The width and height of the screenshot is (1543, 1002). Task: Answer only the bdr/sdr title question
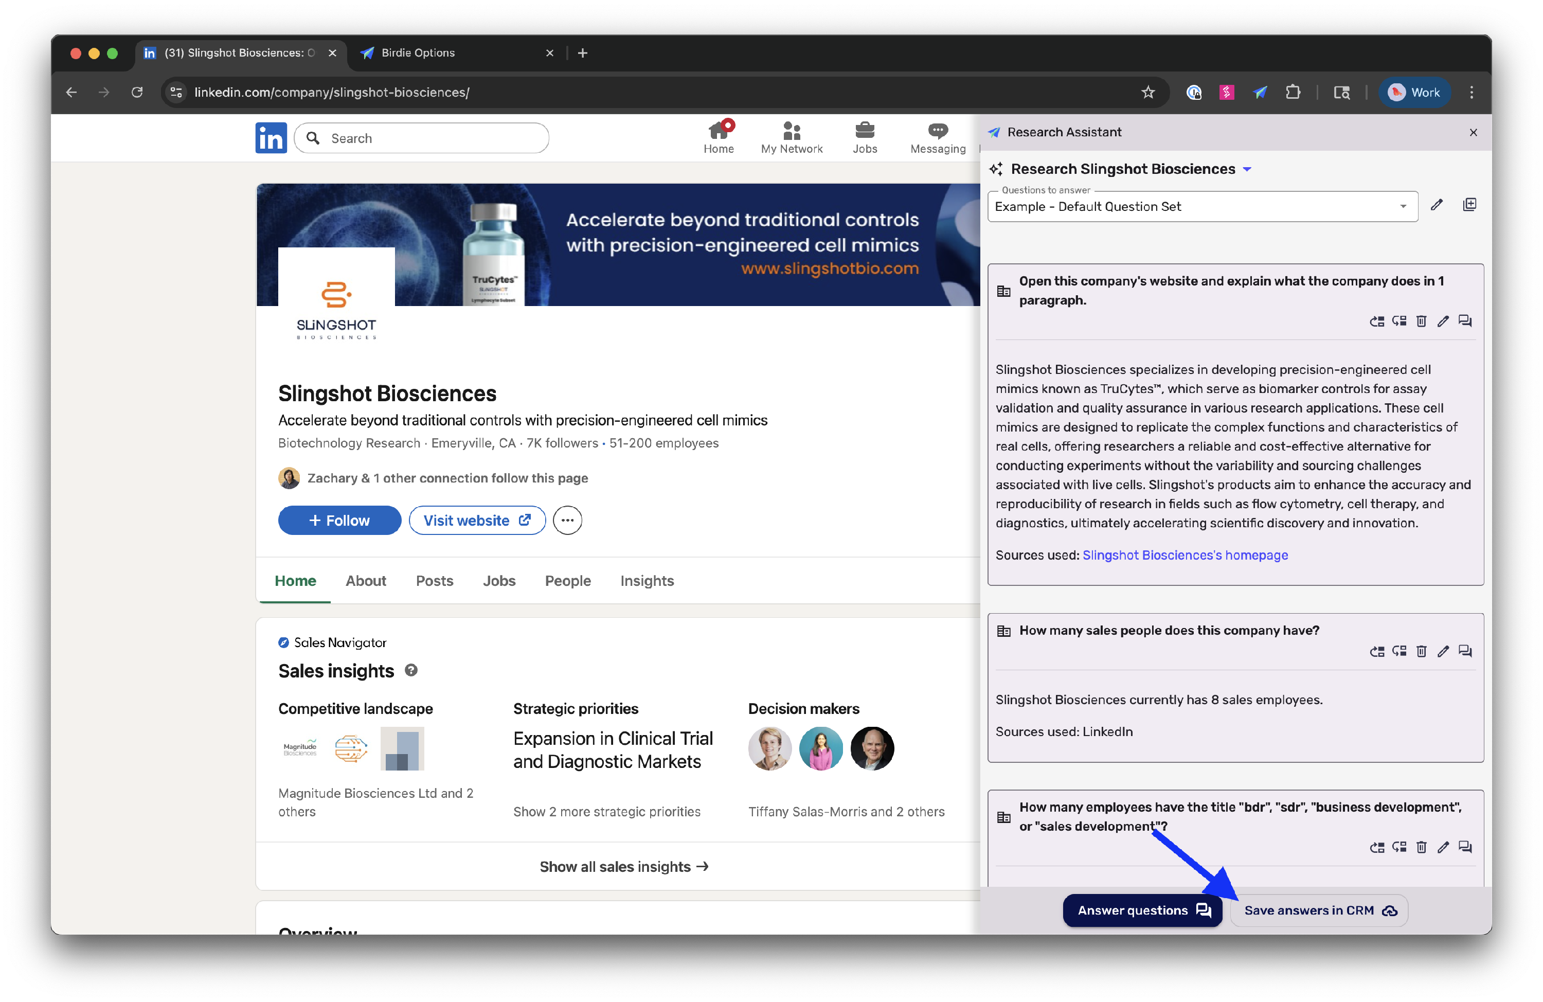click(1464, 848)
